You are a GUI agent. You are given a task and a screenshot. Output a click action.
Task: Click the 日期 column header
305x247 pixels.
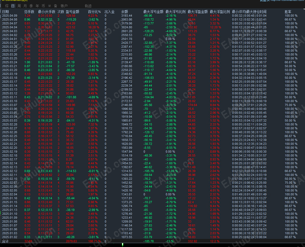coord(6,12)
